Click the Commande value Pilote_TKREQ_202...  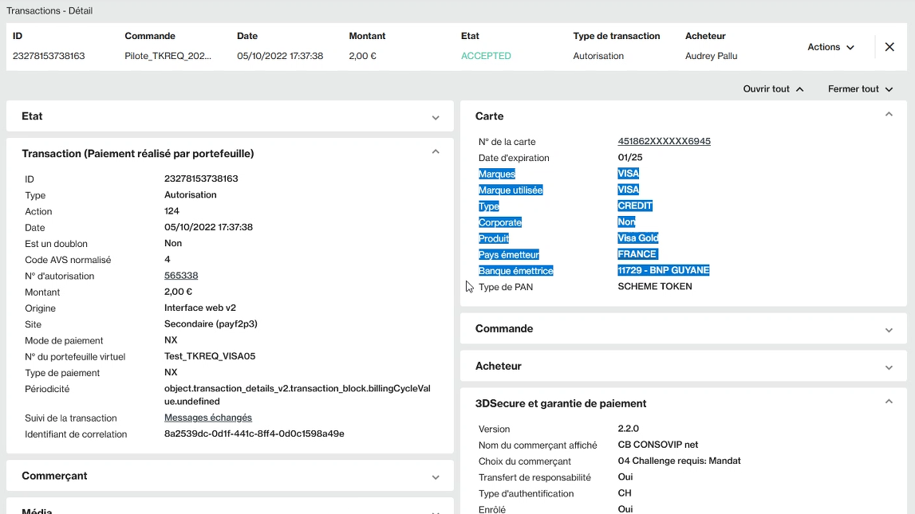[x=168, y=56]
